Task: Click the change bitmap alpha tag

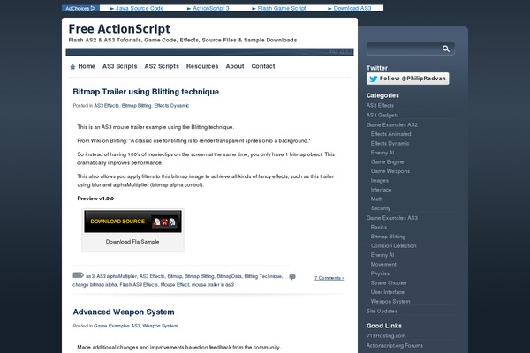Action: (95, 285)
